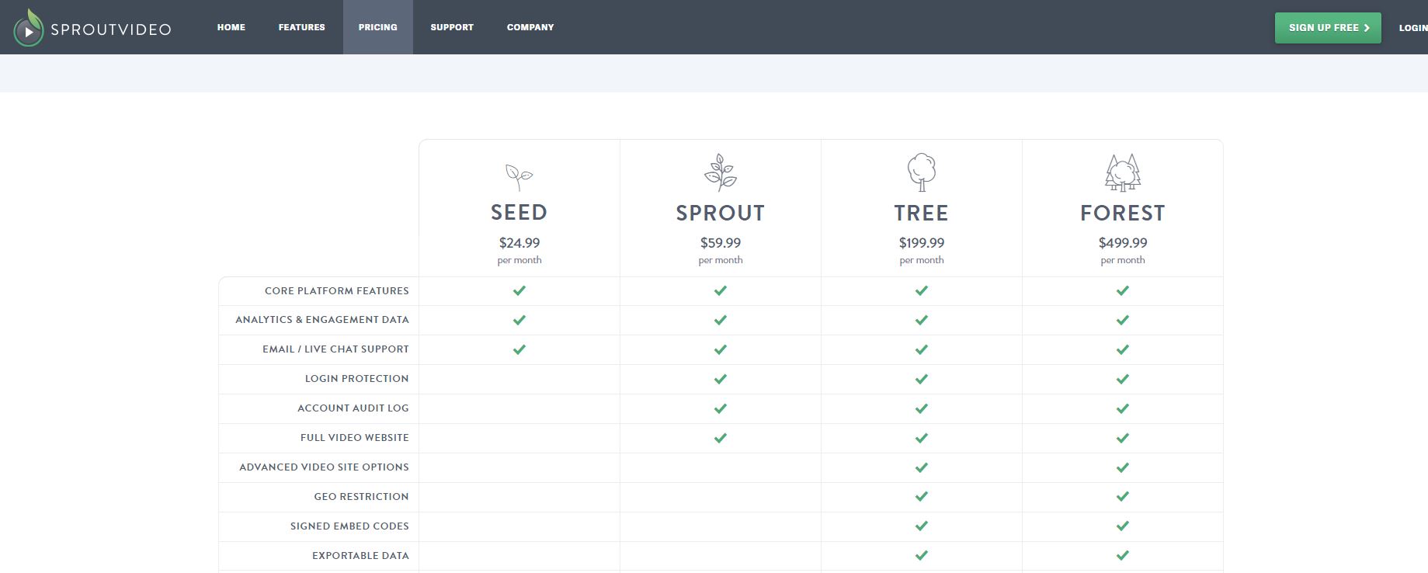Viewport: 1428px width, 573px height.
Task: Click Sprout checkmark for Login Protection
Action: (x=721, y=379)
